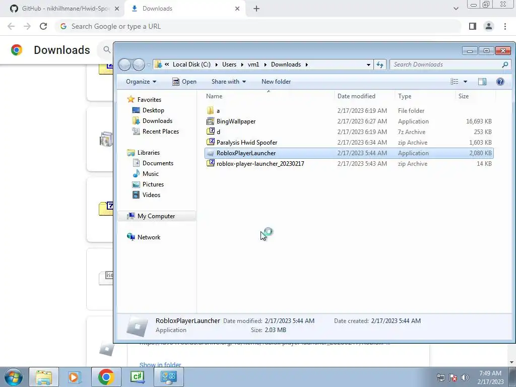The image size is (516, 387).
Task: Open the view options dropdown arrow
Action: 465,82
